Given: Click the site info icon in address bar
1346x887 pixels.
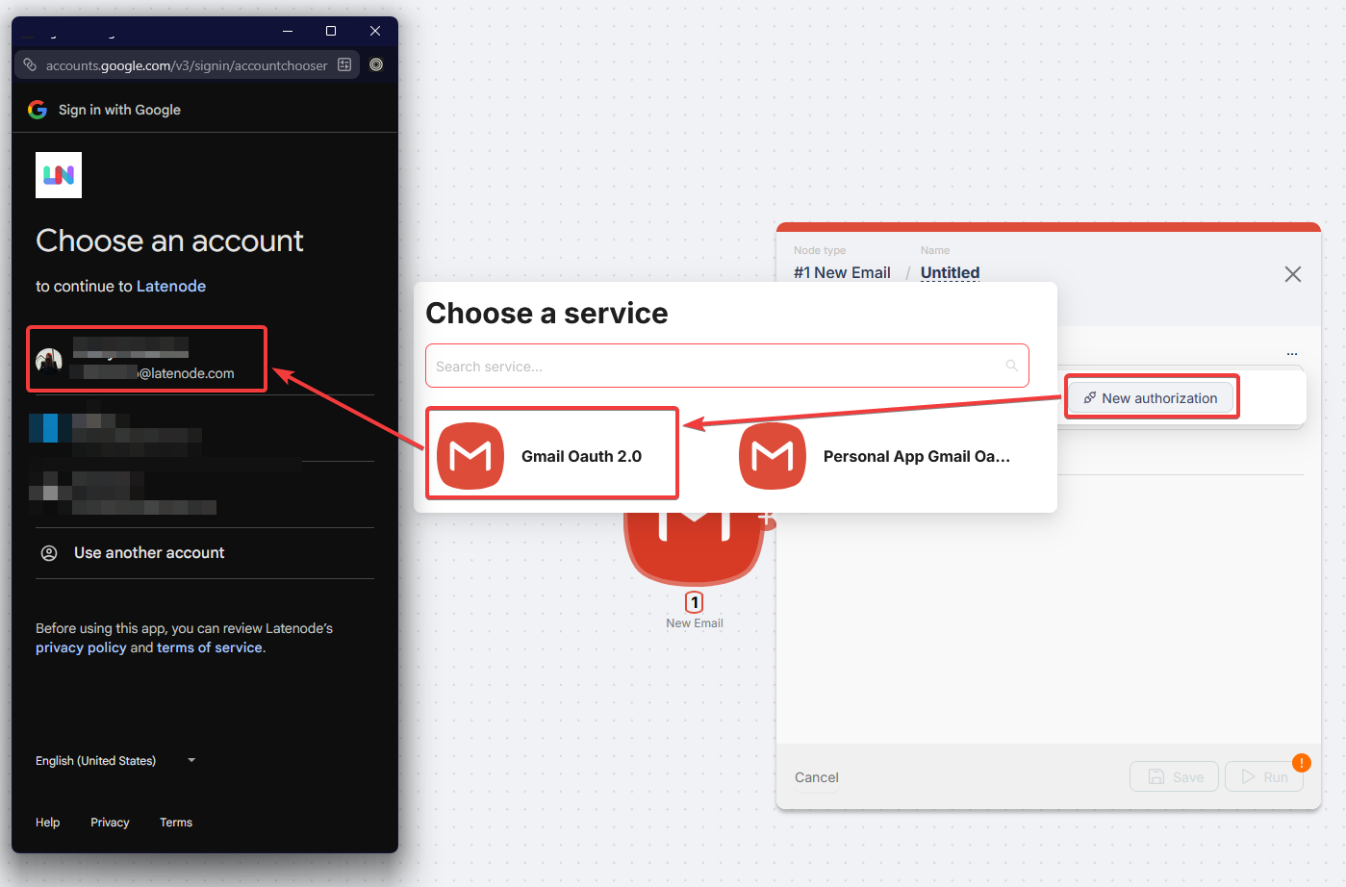Looking at the screenshot, I should coord(28,64).
